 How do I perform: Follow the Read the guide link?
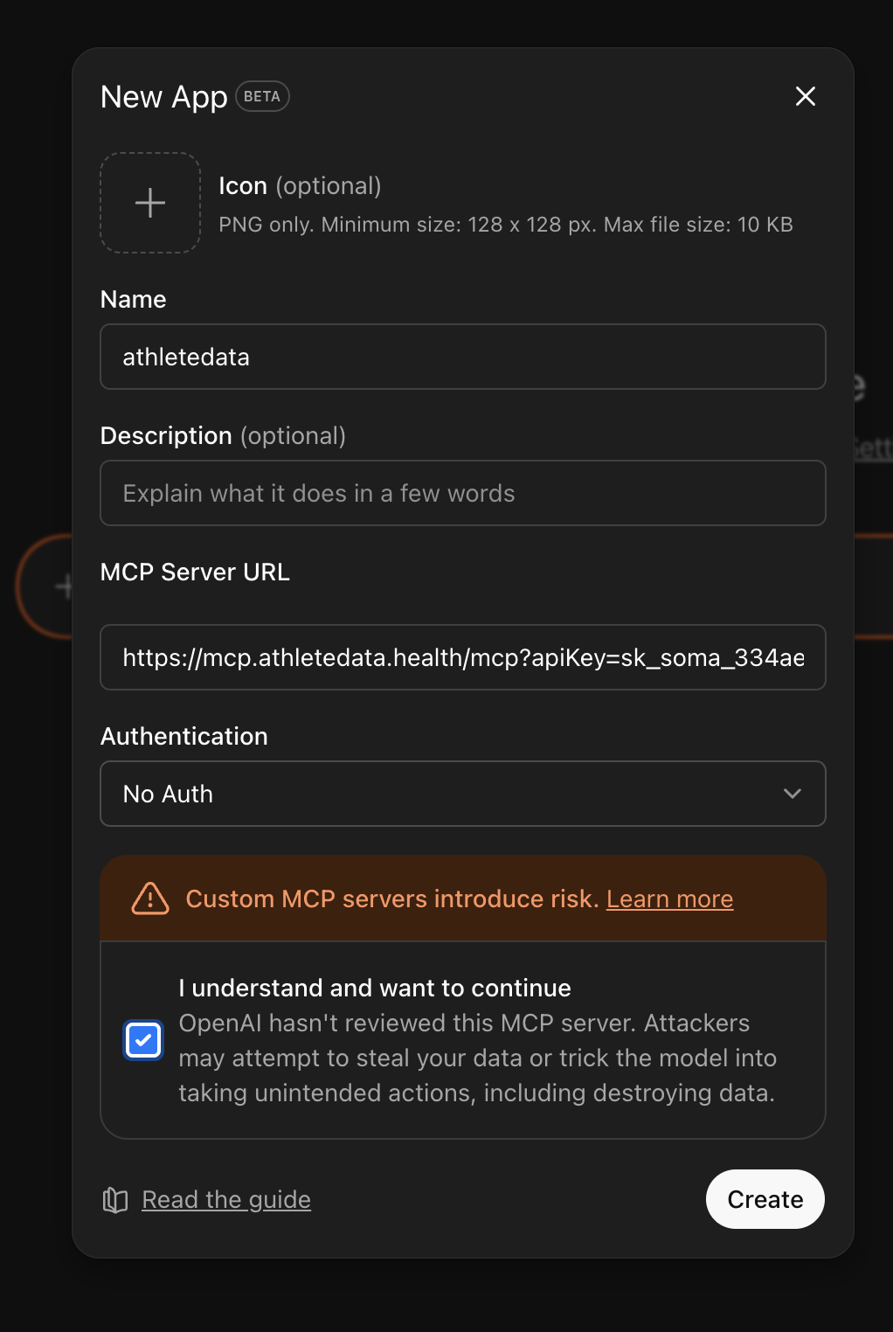point(226,1199)
